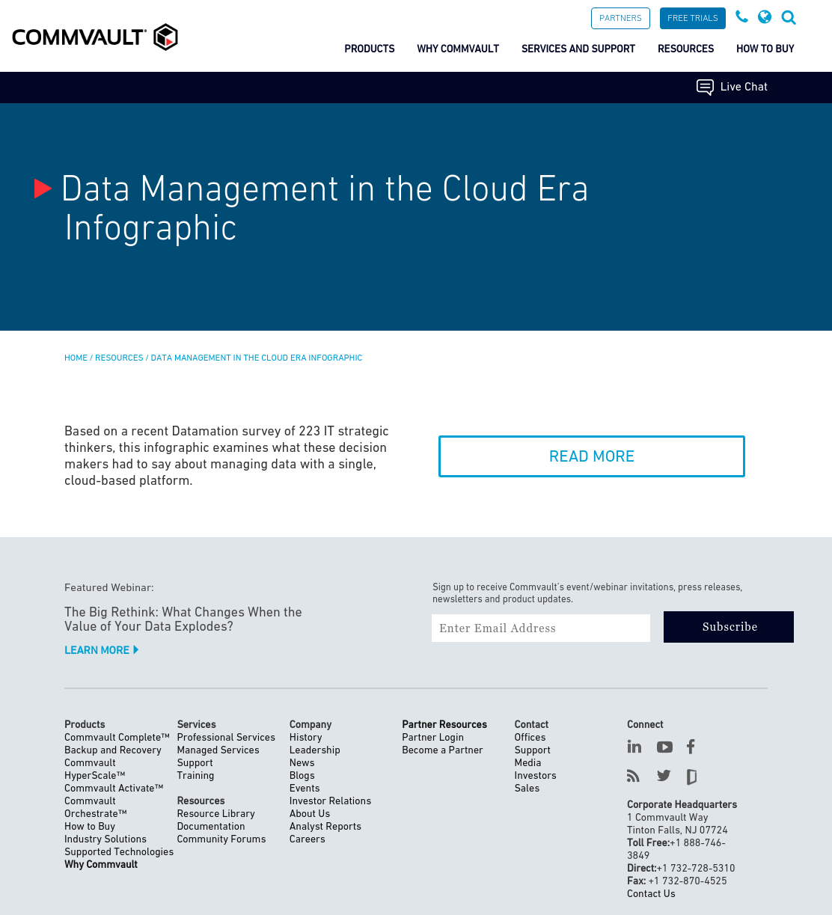Open Community Forums footer link
Screen dimensions: 832x915
click(221, 839)
